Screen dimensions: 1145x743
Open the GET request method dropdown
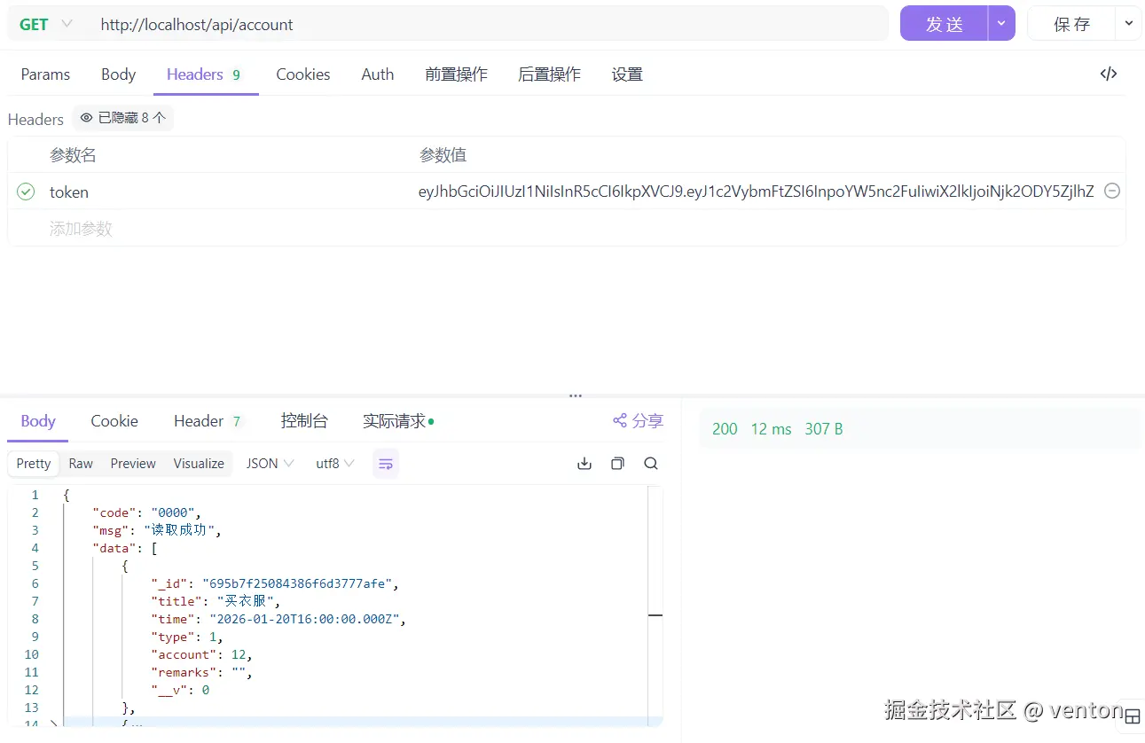tap(46, 24)
